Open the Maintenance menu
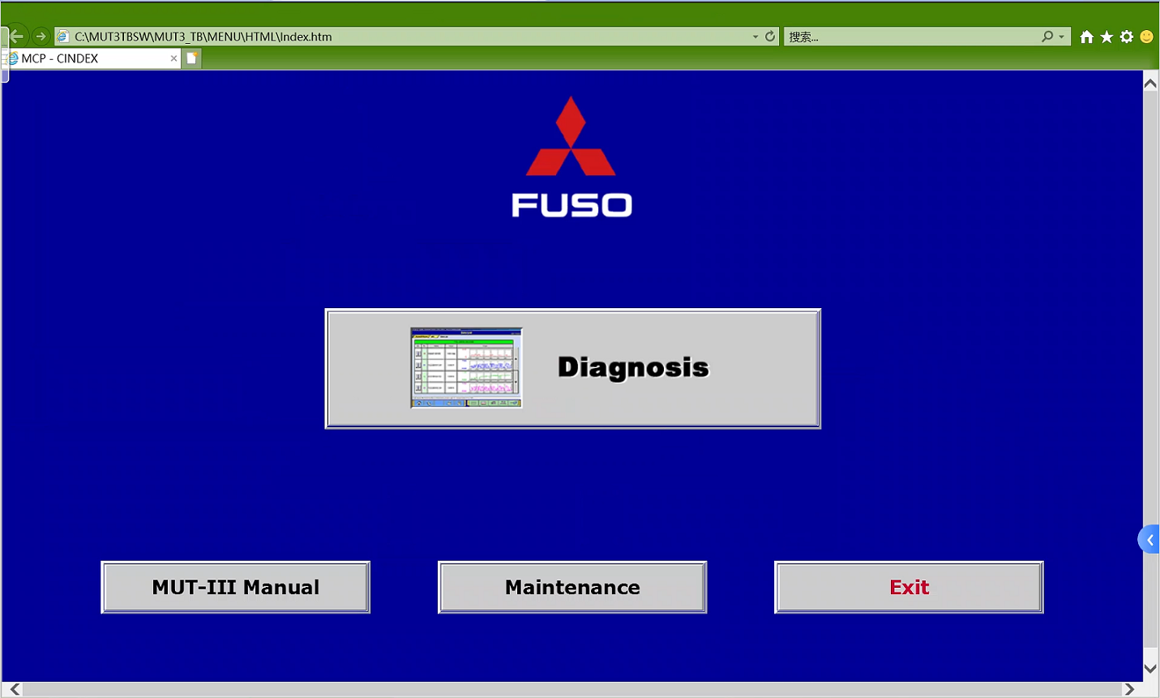The image size is (1160, 698). click(572, 587)
